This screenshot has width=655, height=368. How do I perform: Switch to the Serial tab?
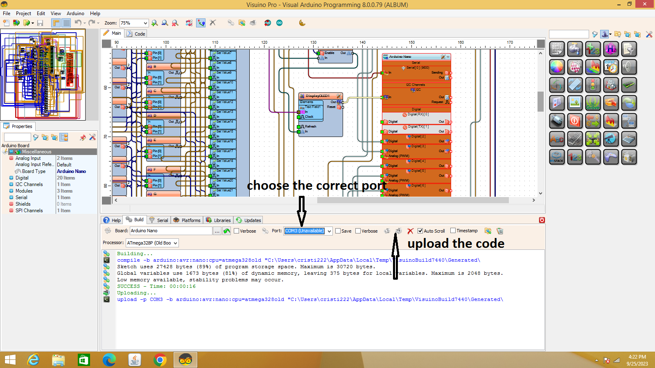(158, 220)
